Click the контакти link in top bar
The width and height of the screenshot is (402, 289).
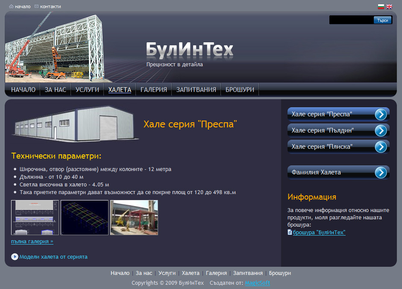click(50, 7)
